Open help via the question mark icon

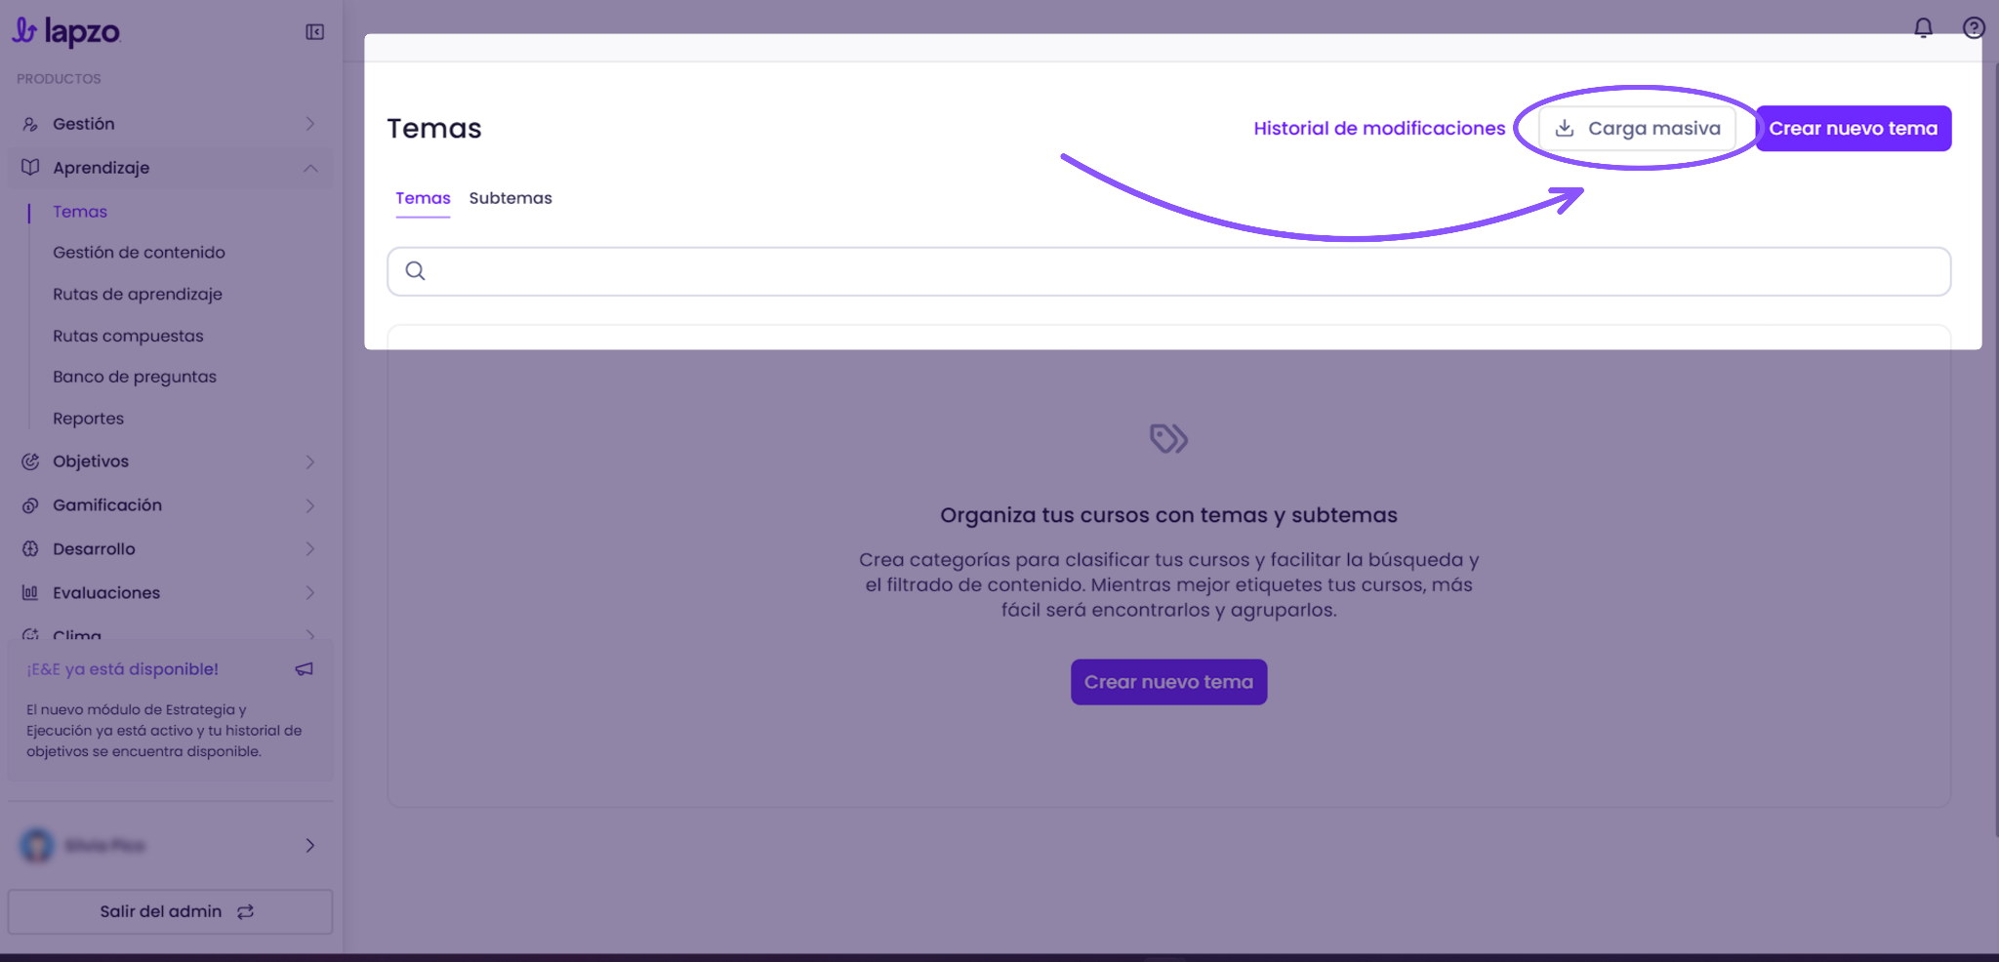click(x=1974, y=28)
